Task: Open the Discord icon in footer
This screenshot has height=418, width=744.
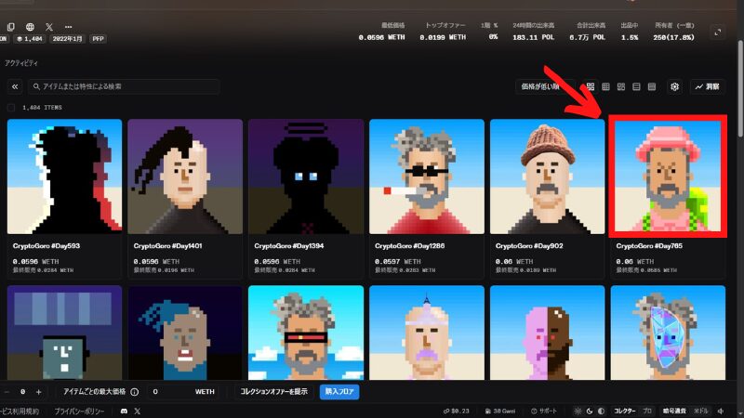Action: click(124, 411)
